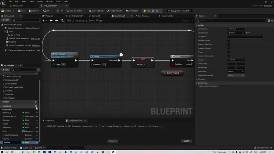Open the Variable Type Float dropdown

click(236, 33)
